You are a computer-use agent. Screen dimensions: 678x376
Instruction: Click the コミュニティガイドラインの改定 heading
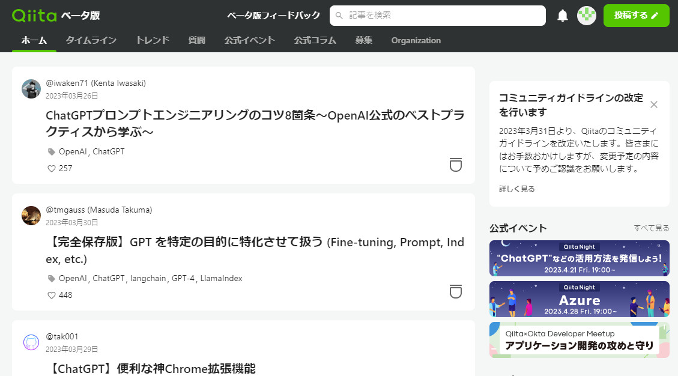coord(571,105)
